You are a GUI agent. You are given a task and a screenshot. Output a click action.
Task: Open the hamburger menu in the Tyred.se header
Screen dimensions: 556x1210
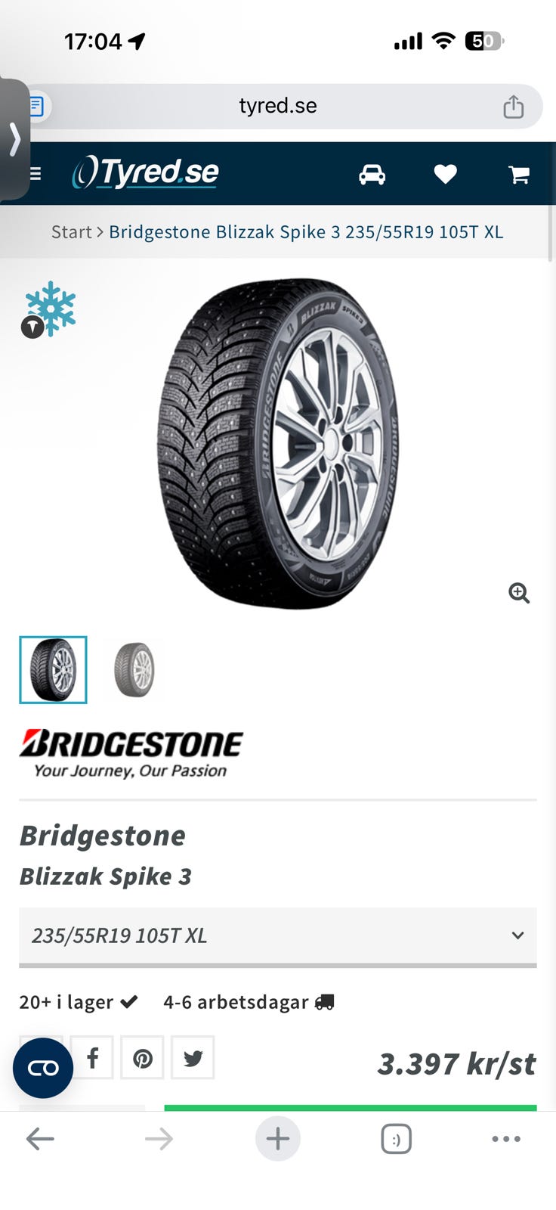tap(35, 174)
